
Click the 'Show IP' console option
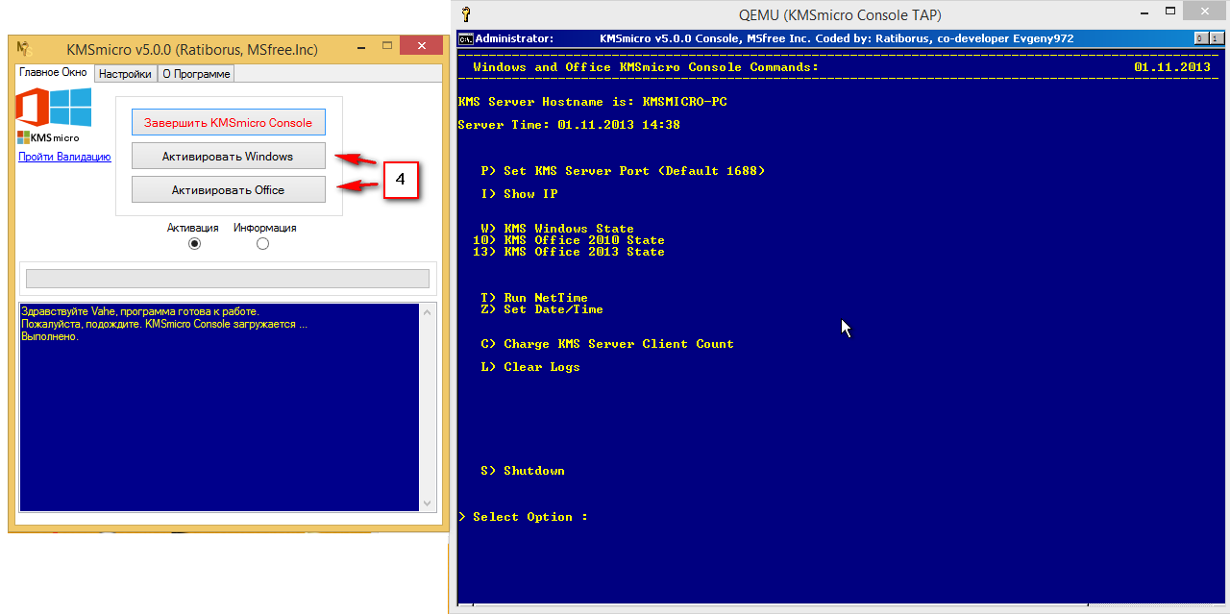coord(519,194)
